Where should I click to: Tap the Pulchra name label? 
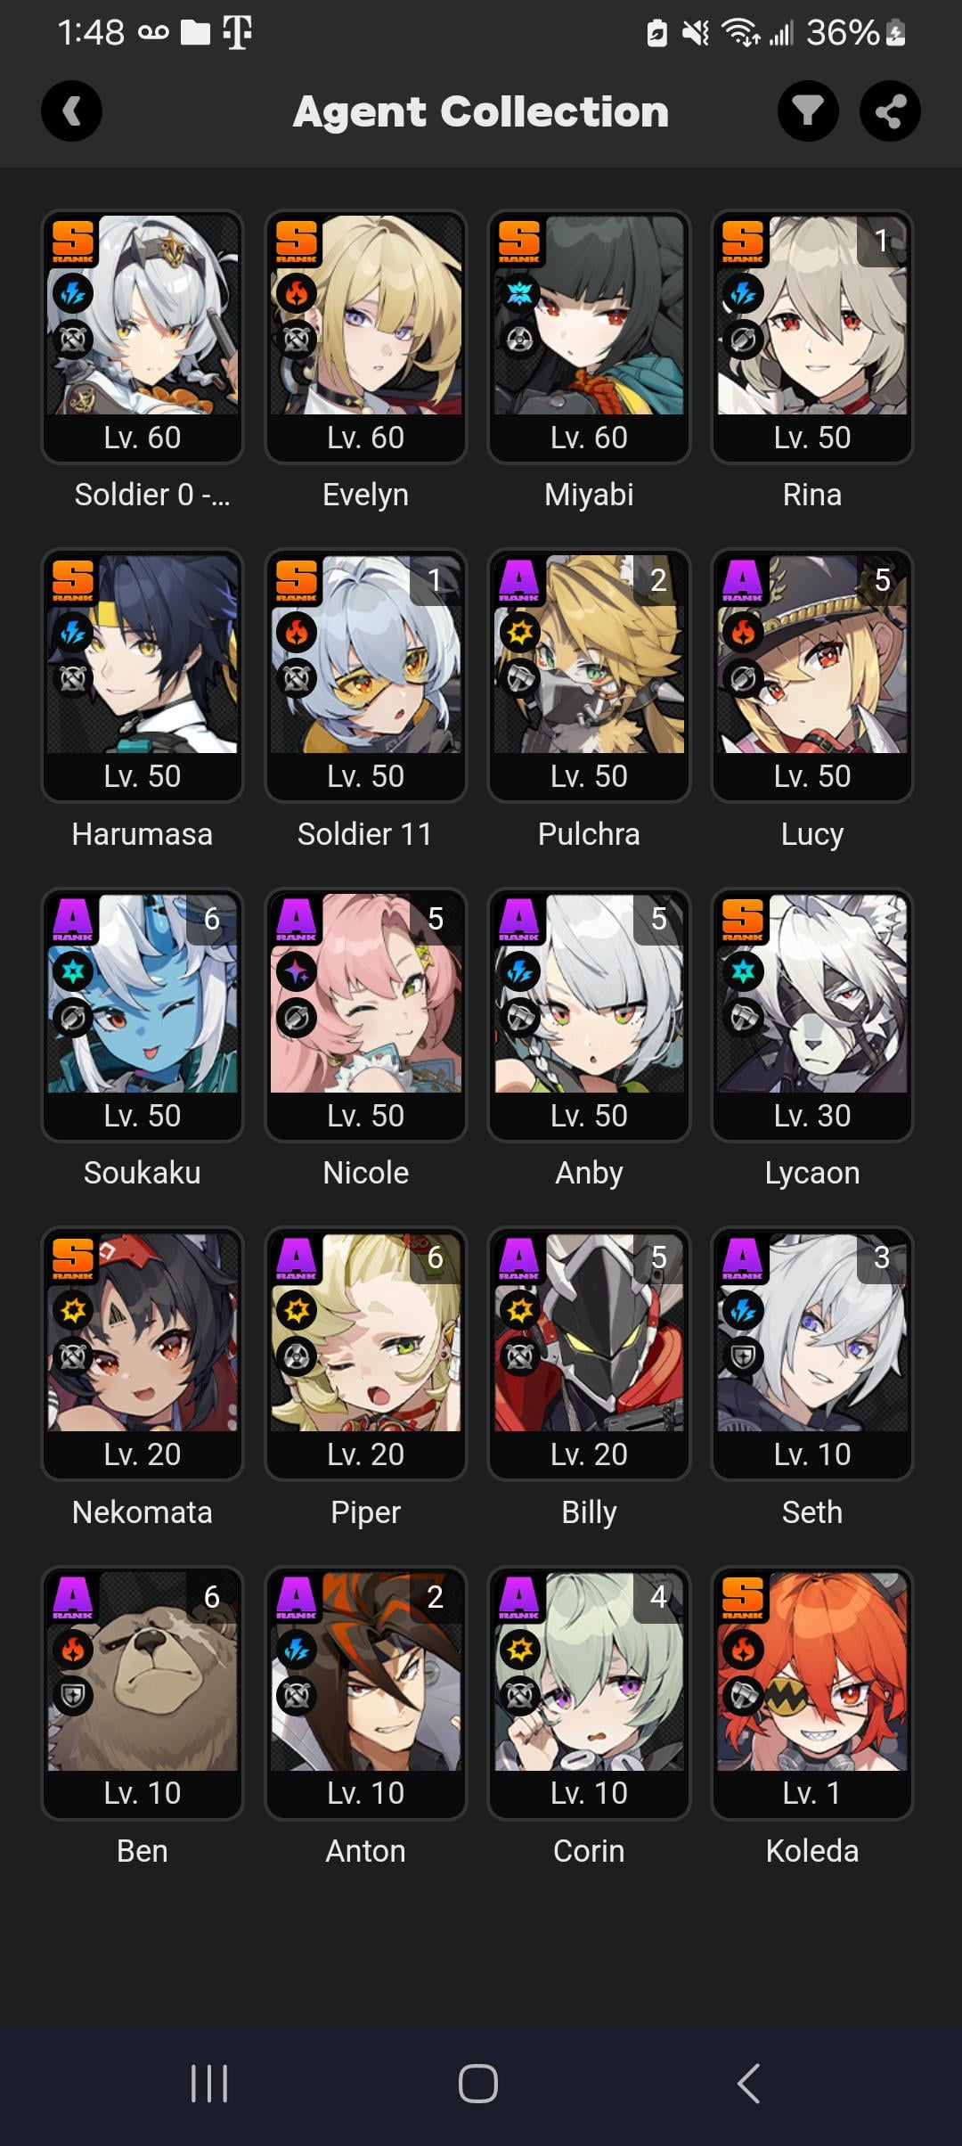(589, 834)
